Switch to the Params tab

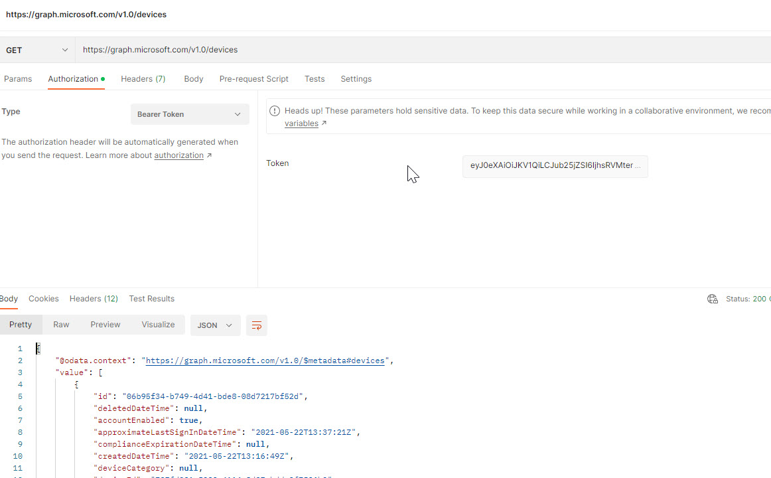click(x=18, y=79)
